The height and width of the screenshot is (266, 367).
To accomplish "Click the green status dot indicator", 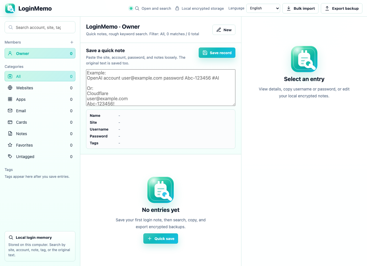I will (x=131, y=8).
